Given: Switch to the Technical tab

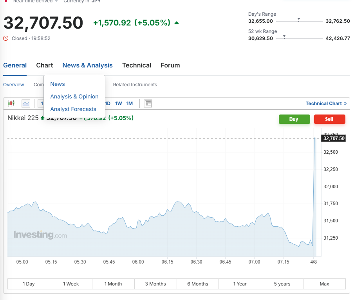Looking at the screenshot, I should [x=137, y=65].
